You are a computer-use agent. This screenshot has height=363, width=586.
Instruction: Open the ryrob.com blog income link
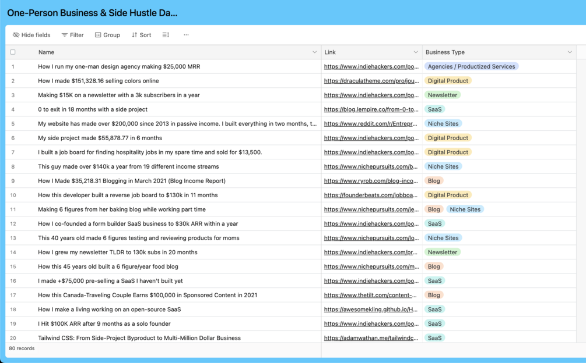371,181
